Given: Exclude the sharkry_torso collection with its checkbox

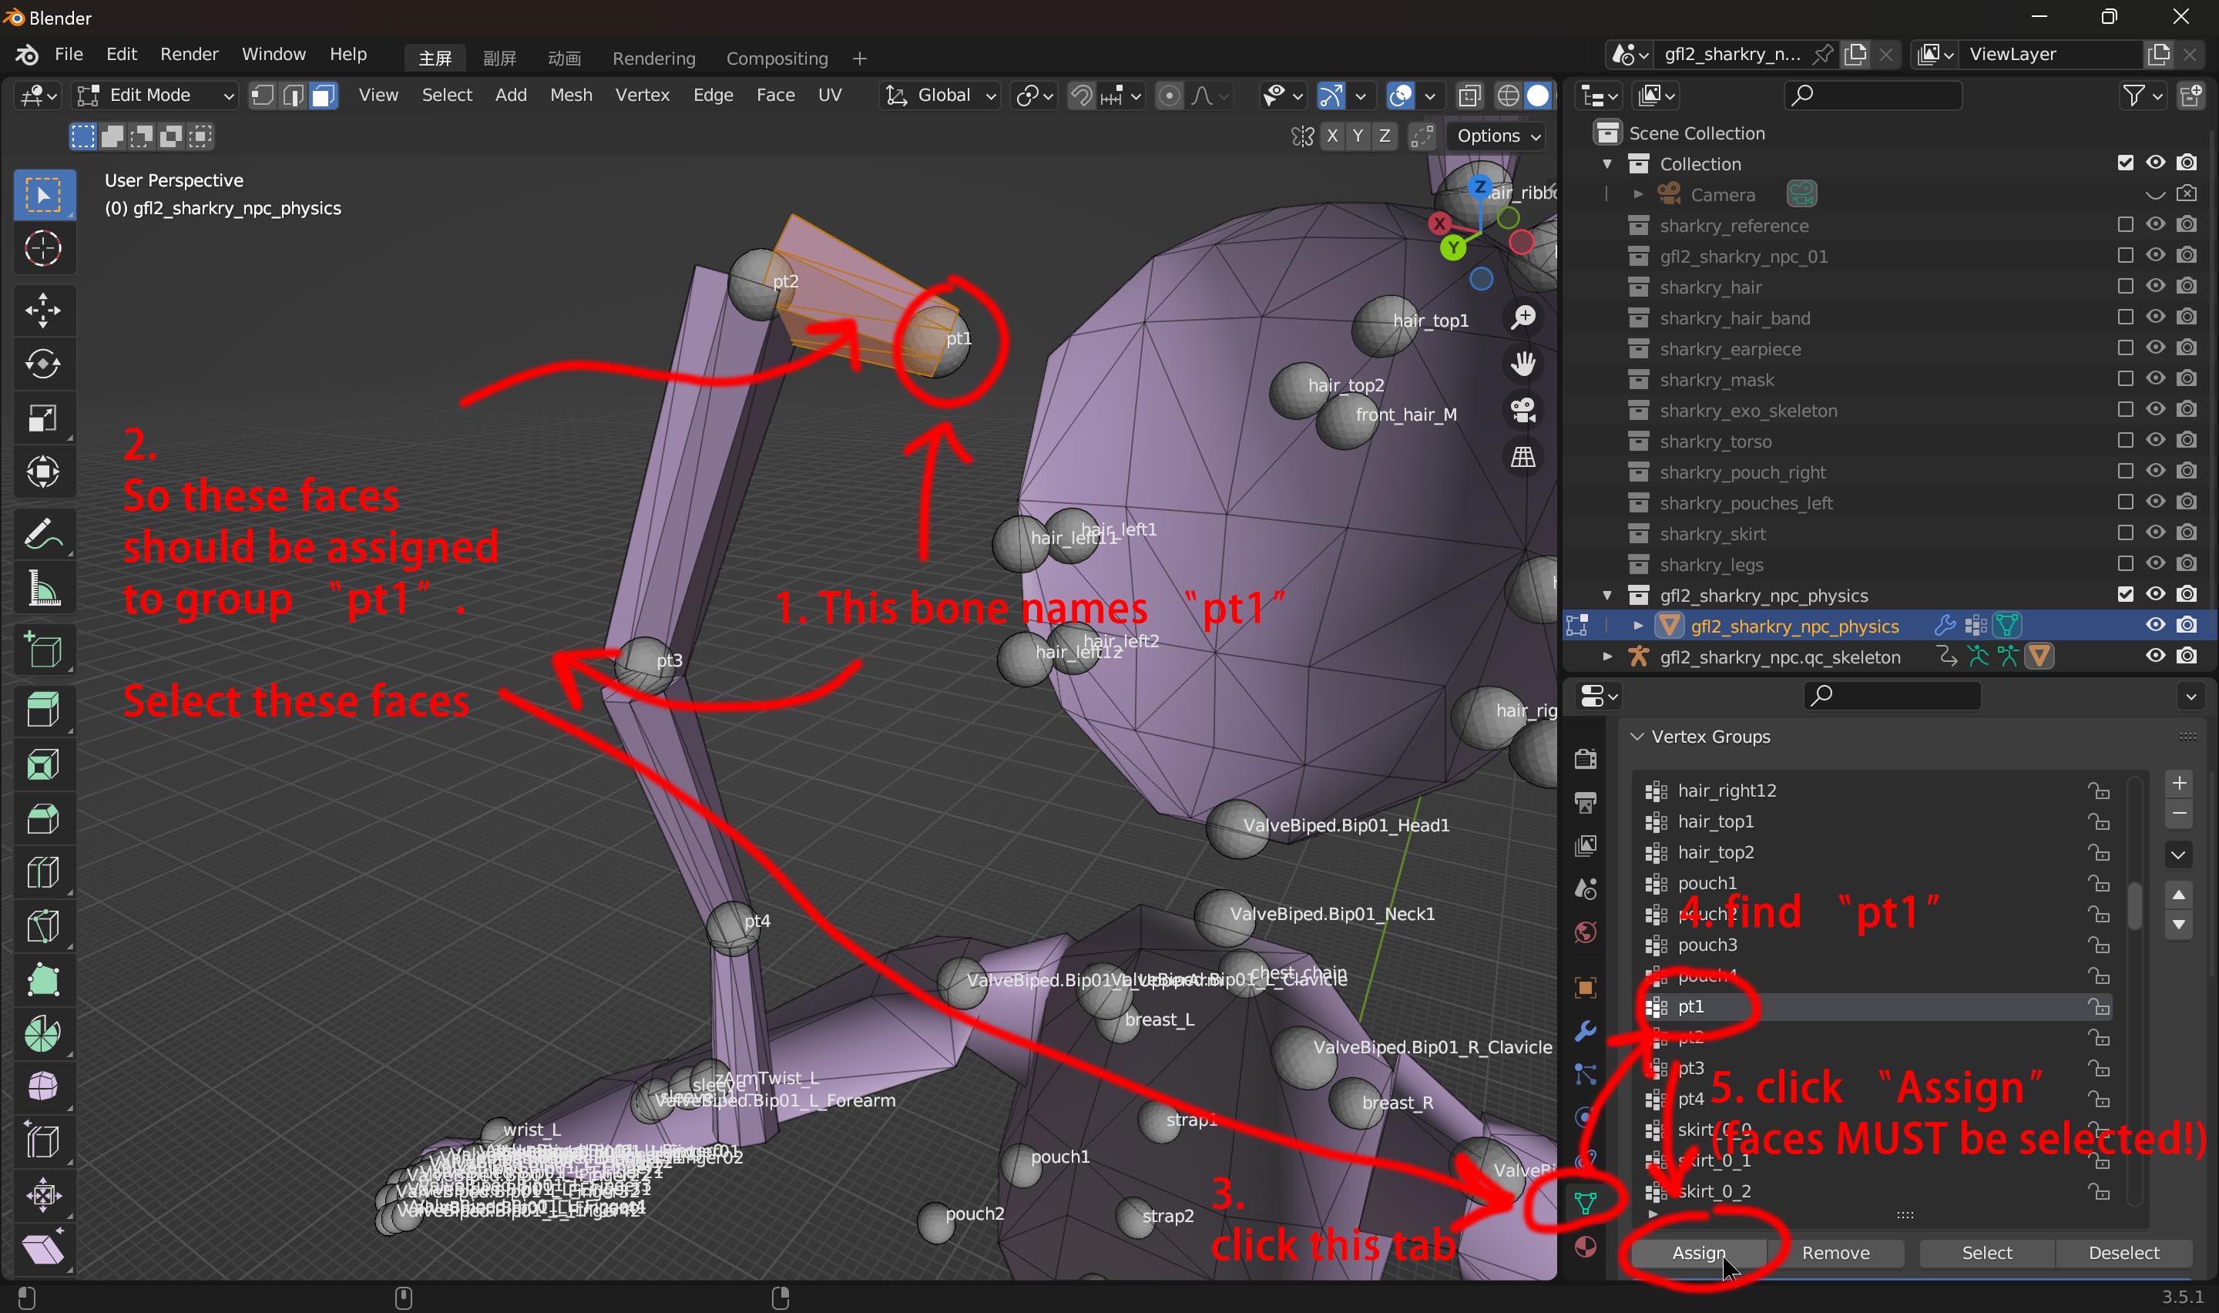Looking at the screenshot, I should pos(2124,441).
